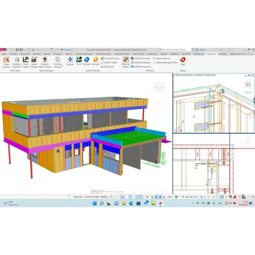Switch to the hsbWand ribbon tab
The image size is (255, 255).
(x=174, y=54)
